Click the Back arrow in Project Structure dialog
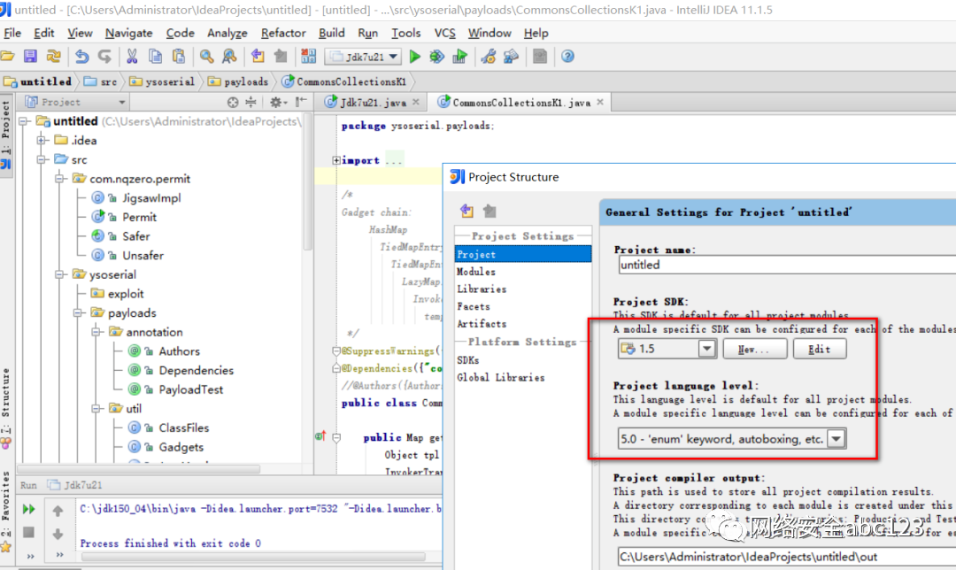Image resolution: width=956 pixels, height=570 pixels. coord(467,211)
